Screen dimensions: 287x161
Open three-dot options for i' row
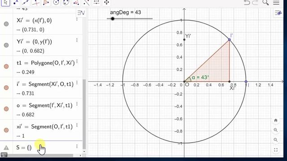click(77, 83)
